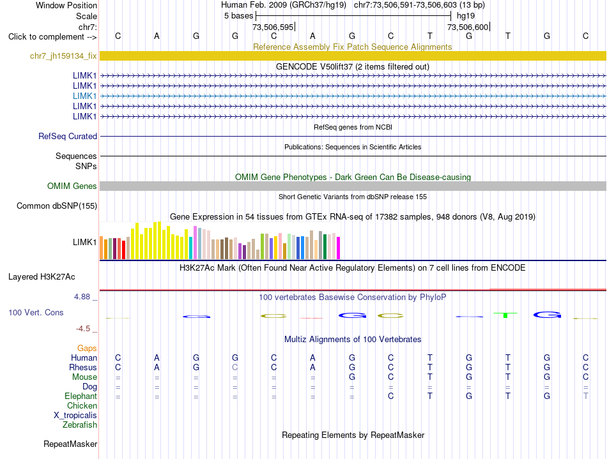Click the Common dbSNP(155) track label
This screenshot has height=459, width=607.
57,206
